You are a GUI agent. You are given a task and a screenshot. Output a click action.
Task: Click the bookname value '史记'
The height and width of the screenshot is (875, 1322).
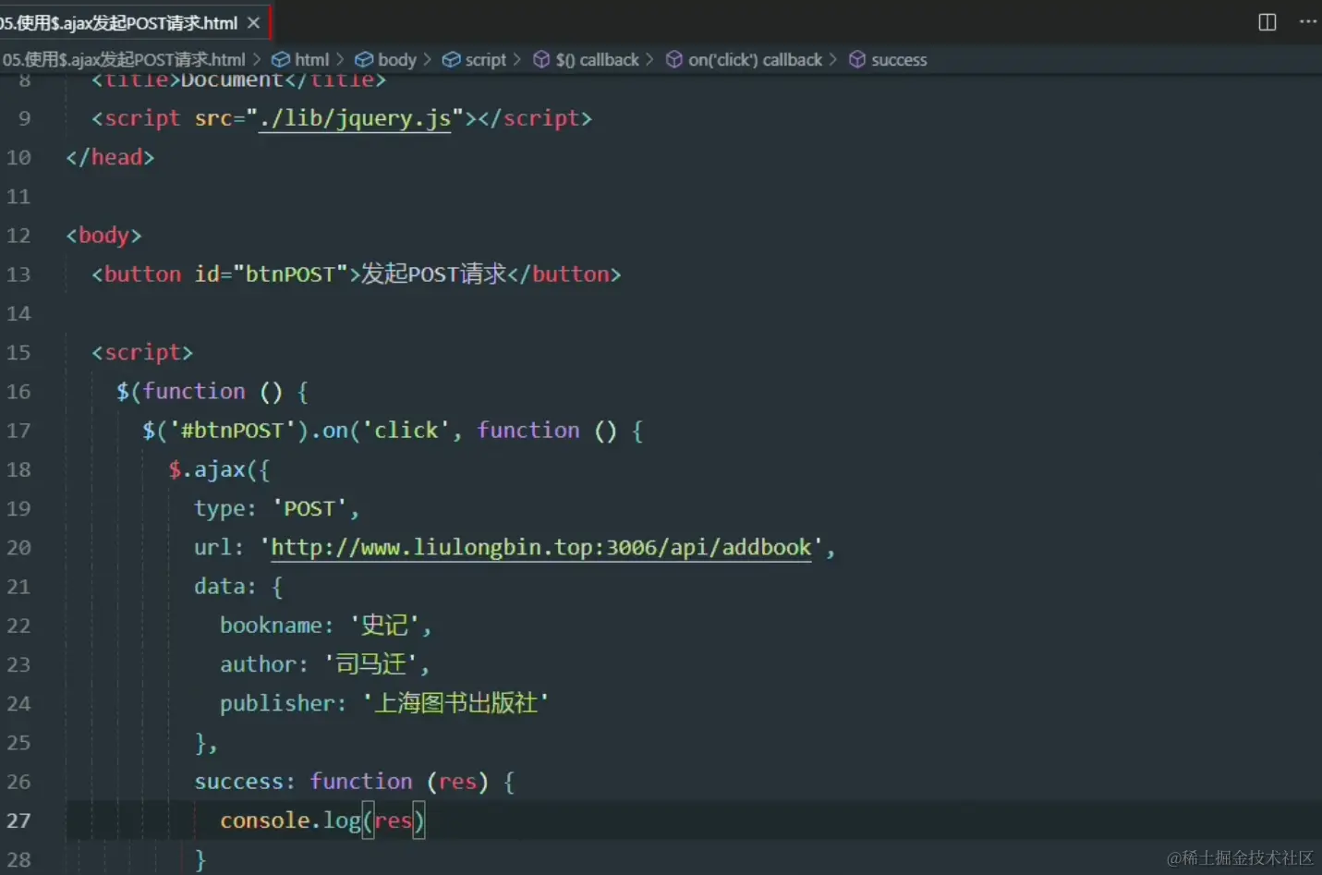click(x=384, y=626)
